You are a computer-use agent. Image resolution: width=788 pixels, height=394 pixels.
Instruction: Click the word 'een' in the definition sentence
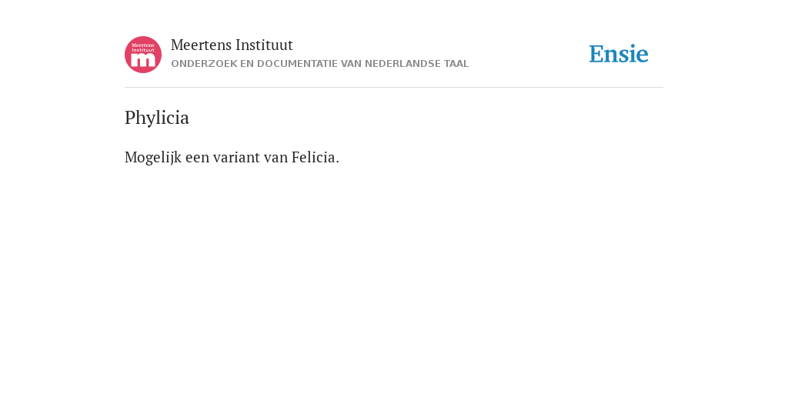[x=197, y=158]
